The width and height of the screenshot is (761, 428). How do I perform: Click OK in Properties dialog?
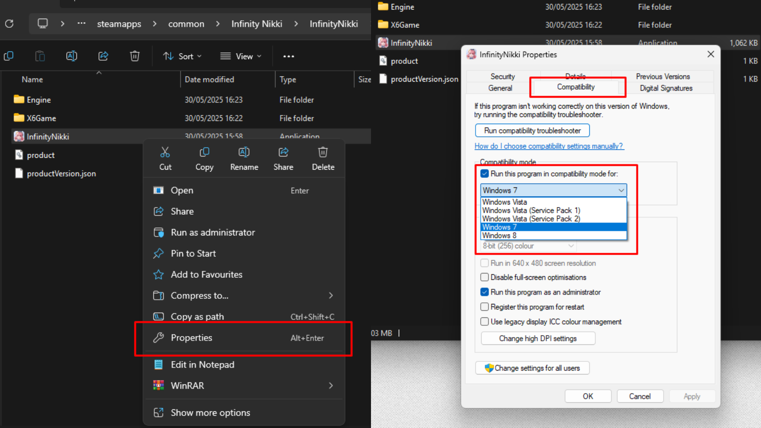click(588, 396)
